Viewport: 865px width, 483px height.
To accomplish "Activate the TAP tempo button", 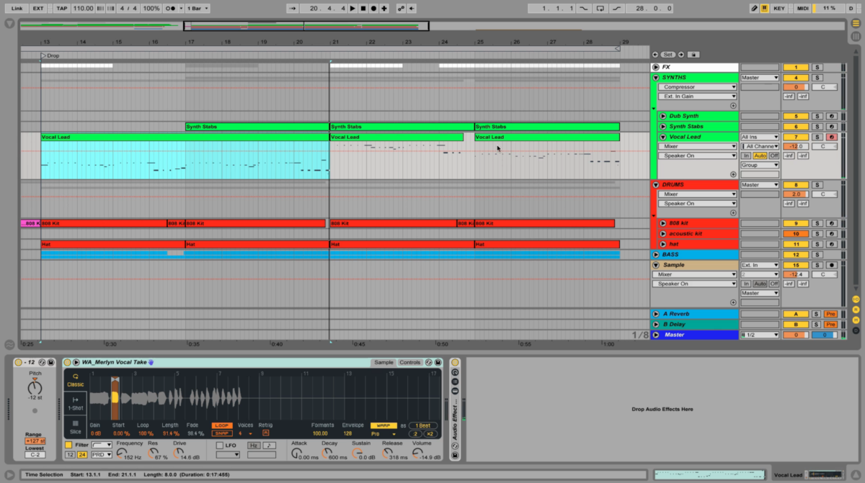I will 62,8.
